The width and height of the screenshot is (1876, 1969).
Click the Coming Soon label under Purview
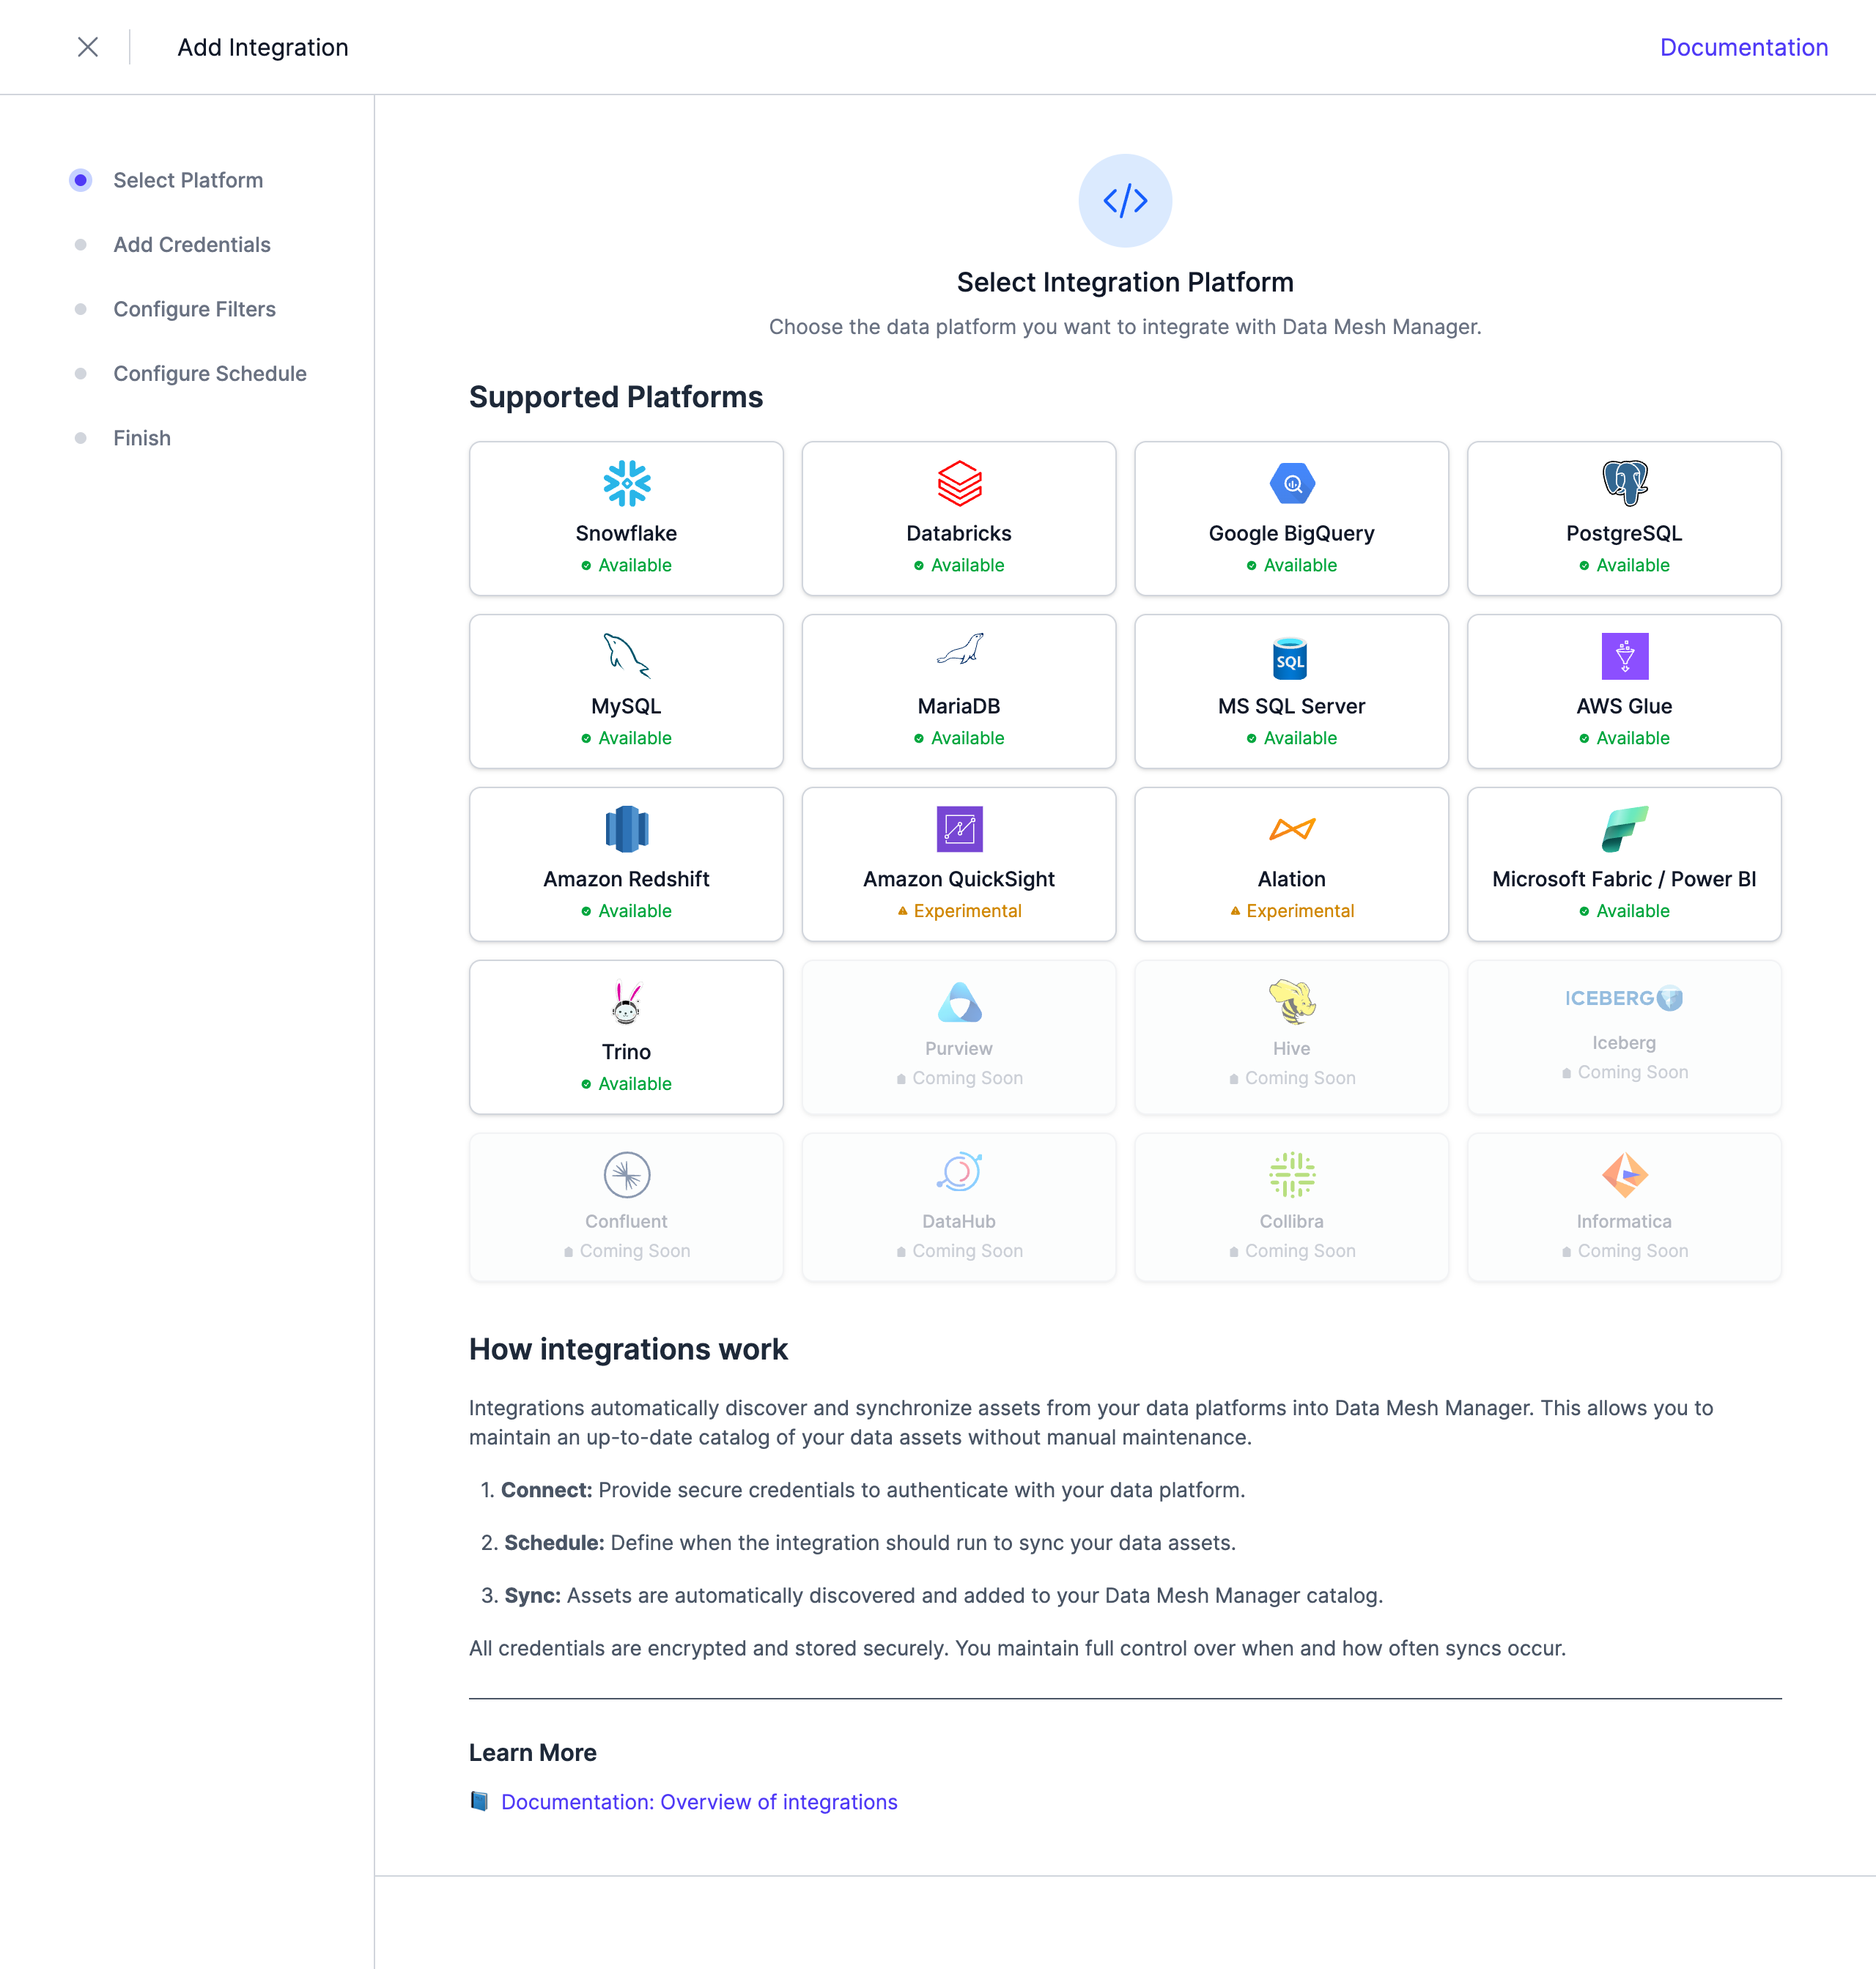coord(959,1078)
